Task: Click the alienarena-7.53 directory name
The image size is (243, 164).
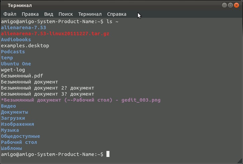Action: coord(23,28)
